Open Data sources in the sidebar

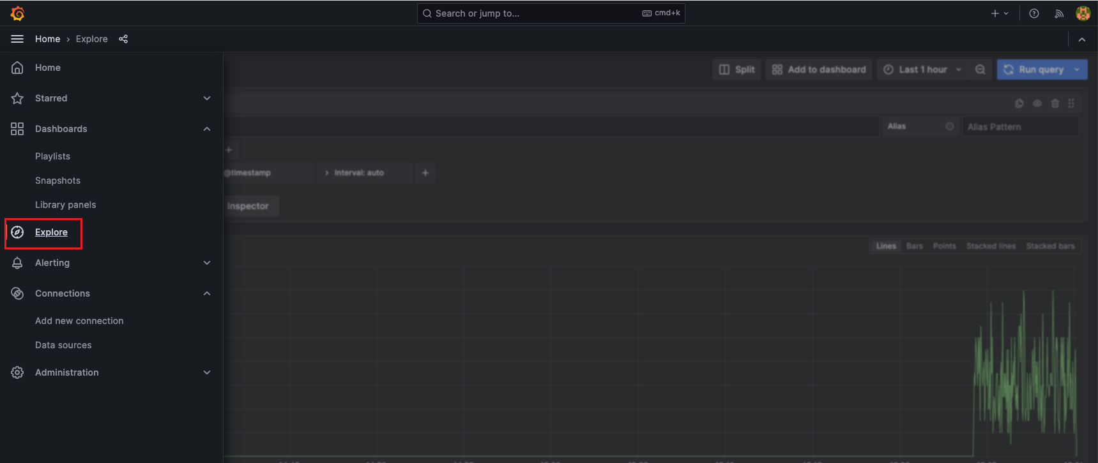coord(63,345)
